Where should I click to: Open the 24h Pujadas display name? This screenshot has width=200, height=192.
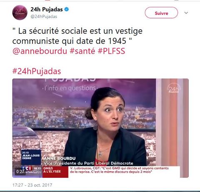pos(47,10)
